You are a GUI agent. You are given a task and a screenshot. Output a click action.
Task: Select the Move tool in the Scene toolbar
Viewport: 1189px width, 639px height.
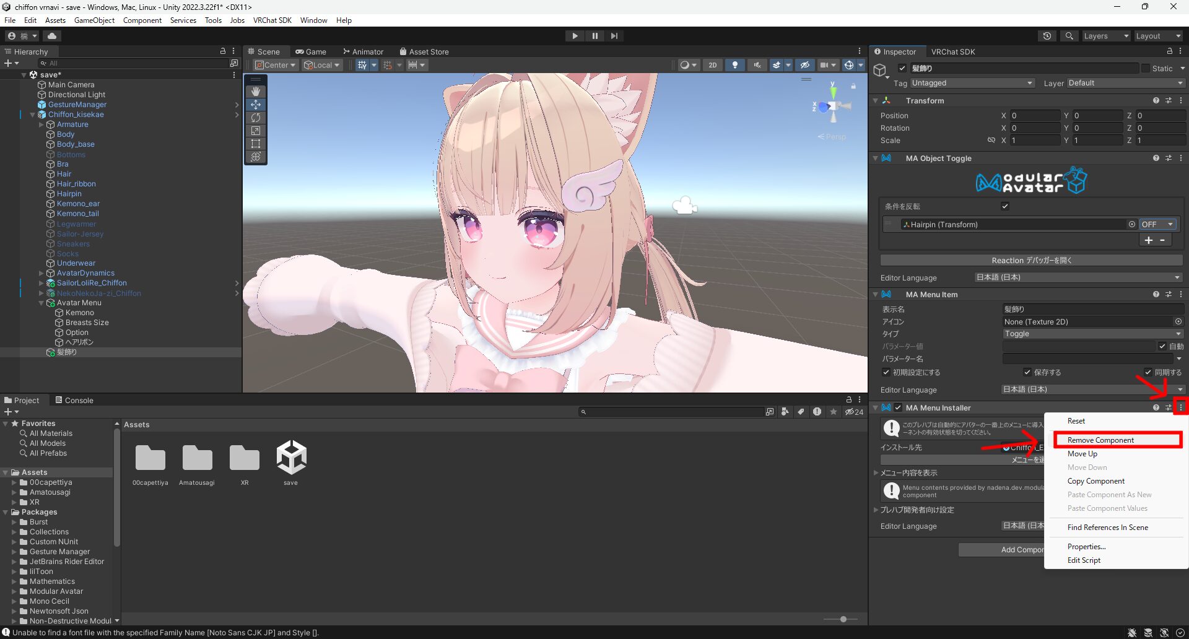coord(256,105)
